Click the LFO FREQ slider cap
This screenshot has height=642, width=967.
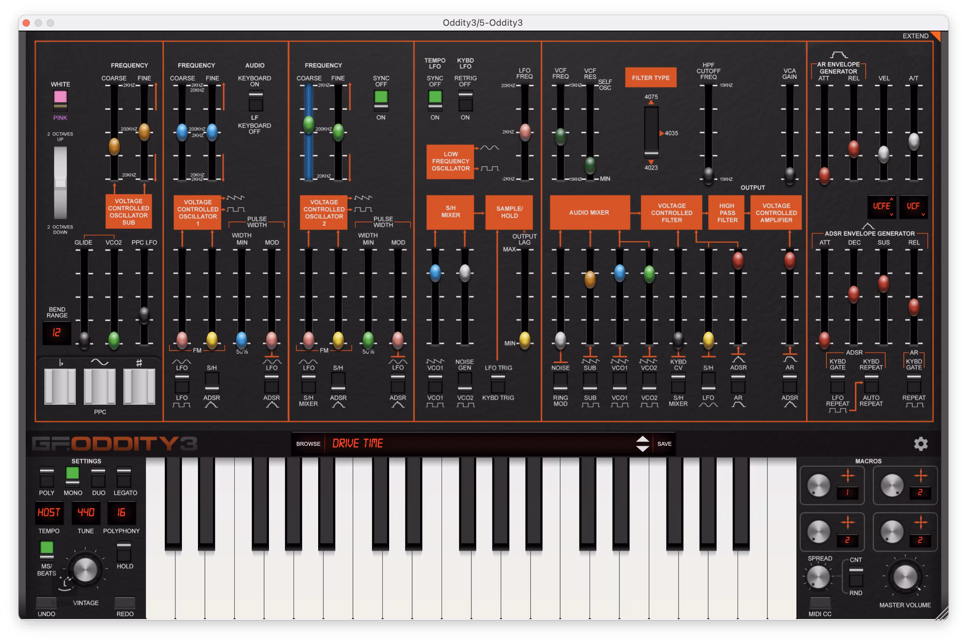click(x=525, y=131)
